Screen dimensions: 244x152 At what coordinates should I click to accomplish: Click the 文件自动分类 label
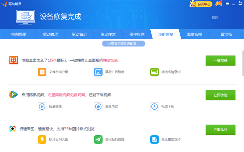59,72
